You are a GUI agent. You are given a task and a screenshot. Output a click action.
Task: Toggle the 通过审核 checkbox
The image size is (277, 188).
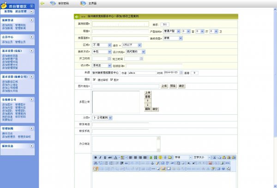click(x=94, y=80)
